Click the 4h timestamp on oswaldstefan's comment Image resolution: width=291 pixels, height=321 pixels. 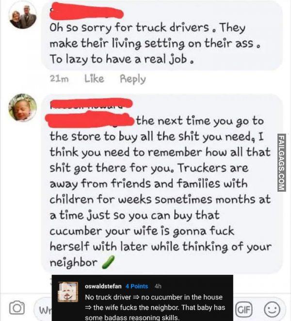tap(158, 286)
